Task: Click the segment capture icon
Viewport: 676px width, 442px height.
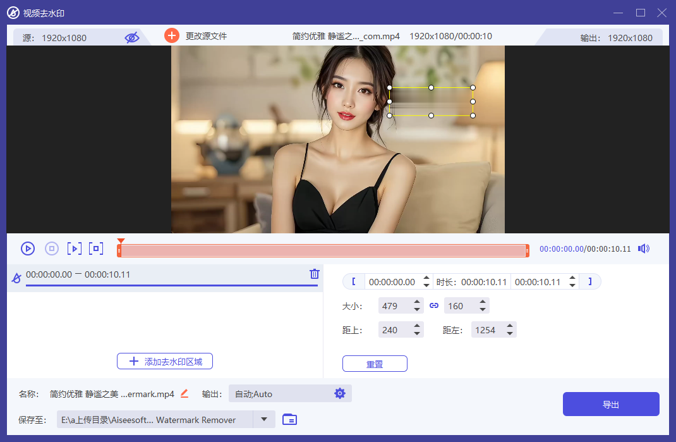Action: (x=96, y=249)
